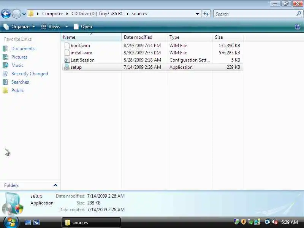This screenshot has height=228, width=304.
Task: Click the large setup preview thumbnail
Action: (13, 203)
